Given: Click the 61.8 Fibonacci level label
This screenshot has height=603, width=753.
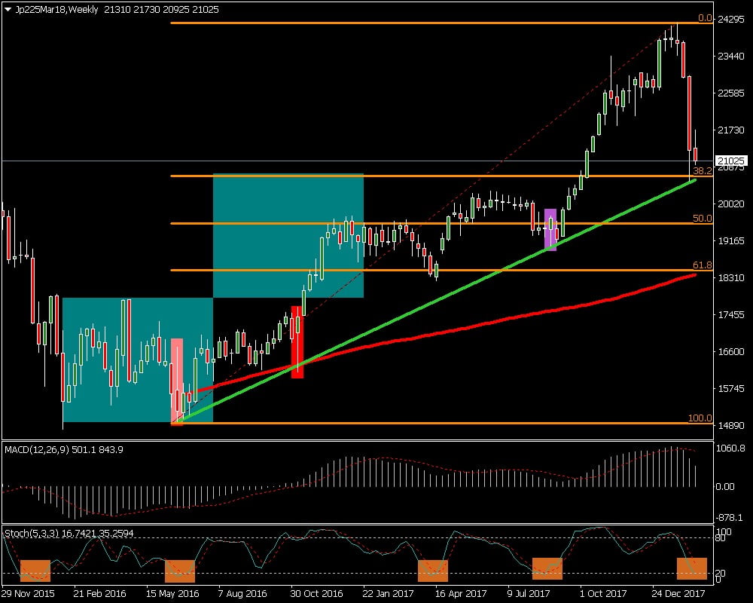Looking at the screenshot, I should coord(702,265).
